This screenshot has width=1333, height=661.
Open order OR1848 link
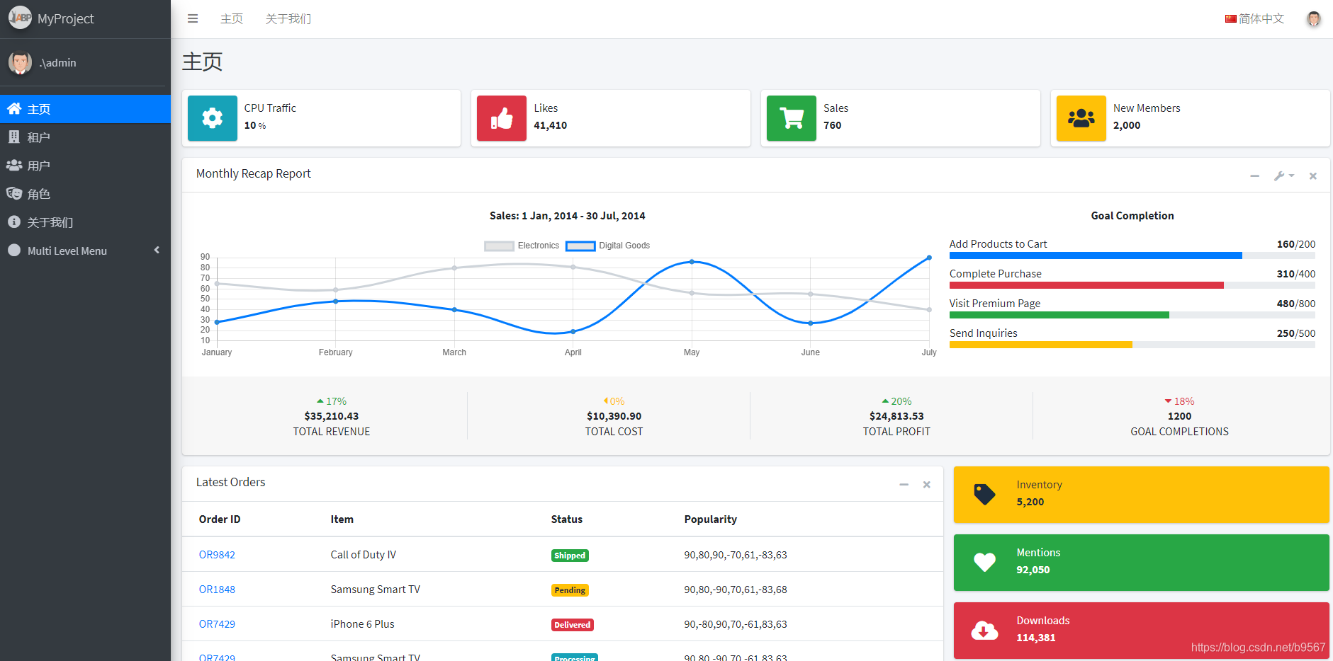click(x=217, y=590)
